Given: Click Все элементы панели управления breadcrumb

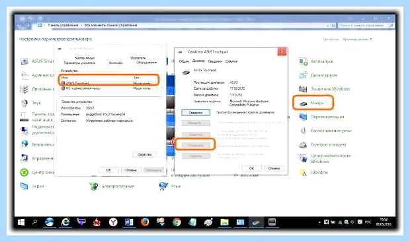Looking at the screenshot, I should tap(110, 25).
